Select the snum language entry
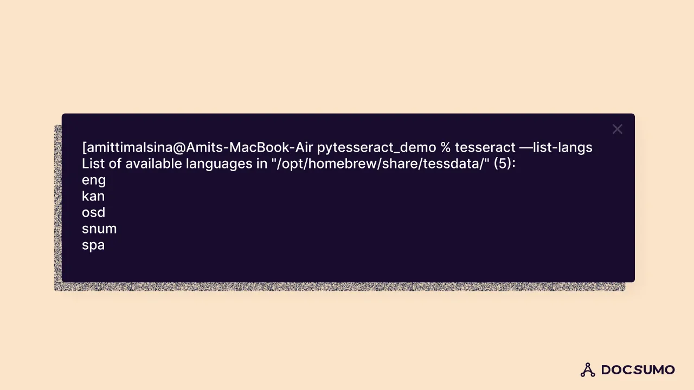Screen dimensions: 694x390 click(x=99, y=229)
